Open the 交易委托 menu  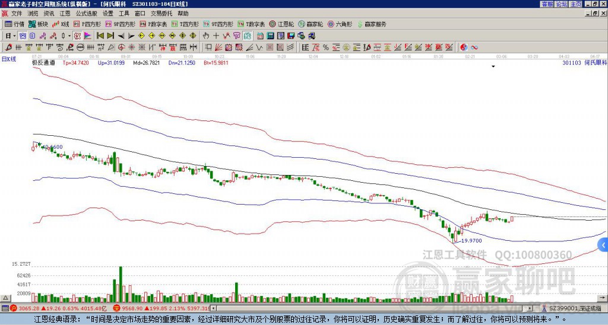161,14
